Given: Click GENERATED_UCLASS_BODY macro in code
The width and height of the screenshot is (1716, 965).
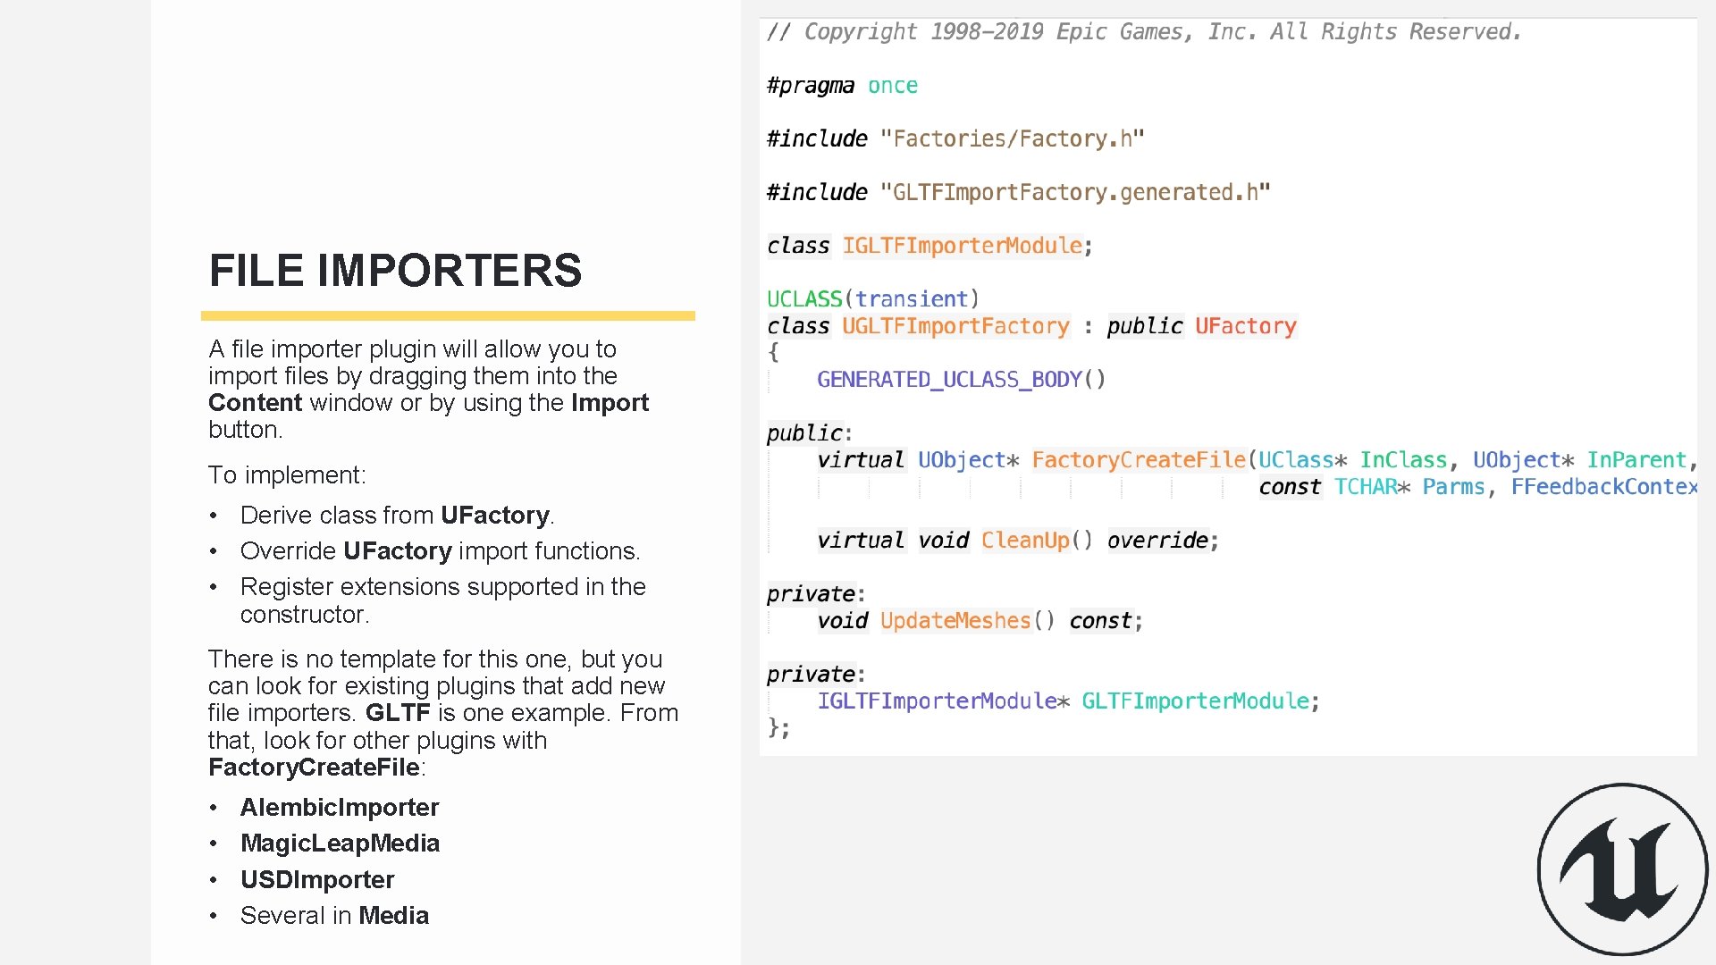Looking at the screenshot, I should (948, 379).
